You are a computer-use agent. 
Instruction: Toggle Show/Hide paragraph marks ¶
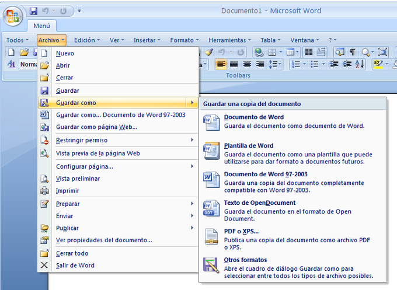coord(352,53)
